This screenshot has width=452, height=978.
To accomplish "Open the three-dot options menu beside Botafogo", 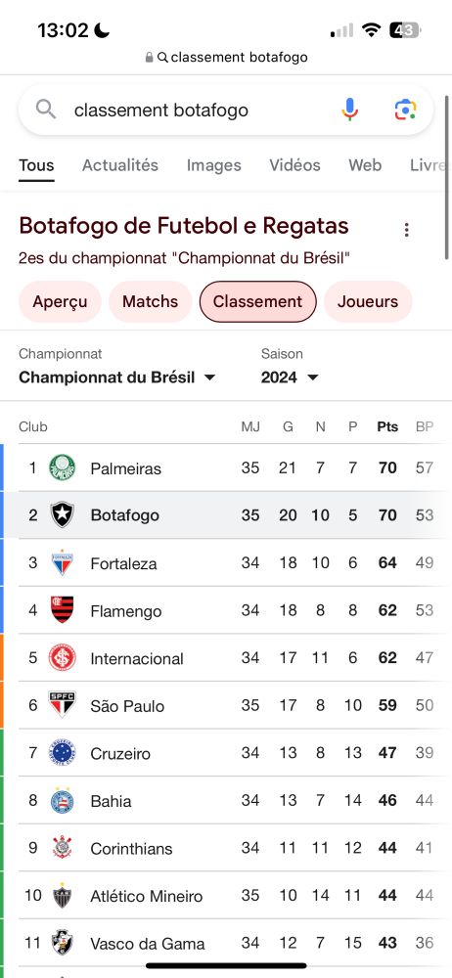I will tap(406, 230).
